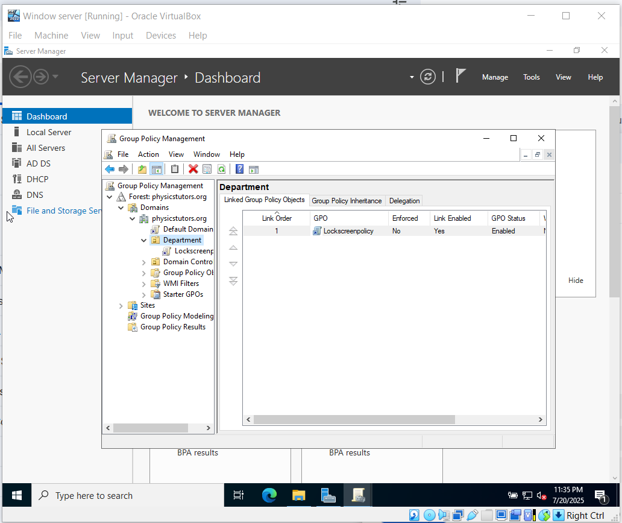This screenshot has height=523, width=622.
Task: Collapse the physicstutors.org domain node
Action: (x=133, y=218)
